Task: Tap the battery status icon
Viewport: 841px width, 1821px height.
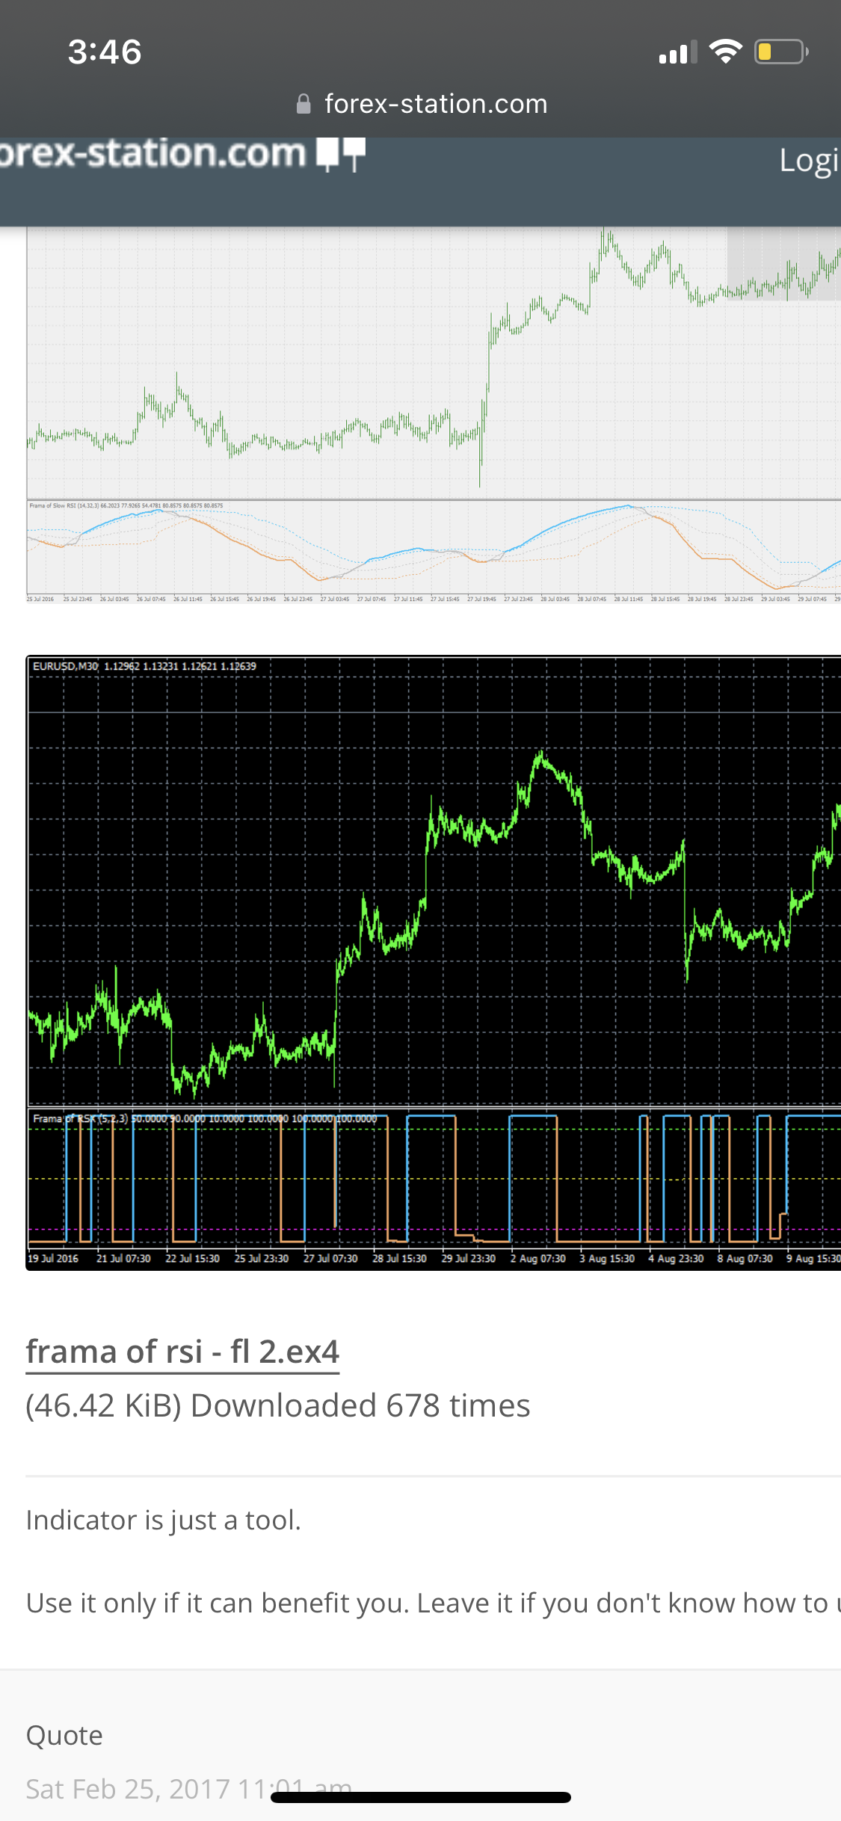Action: [781, 52]
